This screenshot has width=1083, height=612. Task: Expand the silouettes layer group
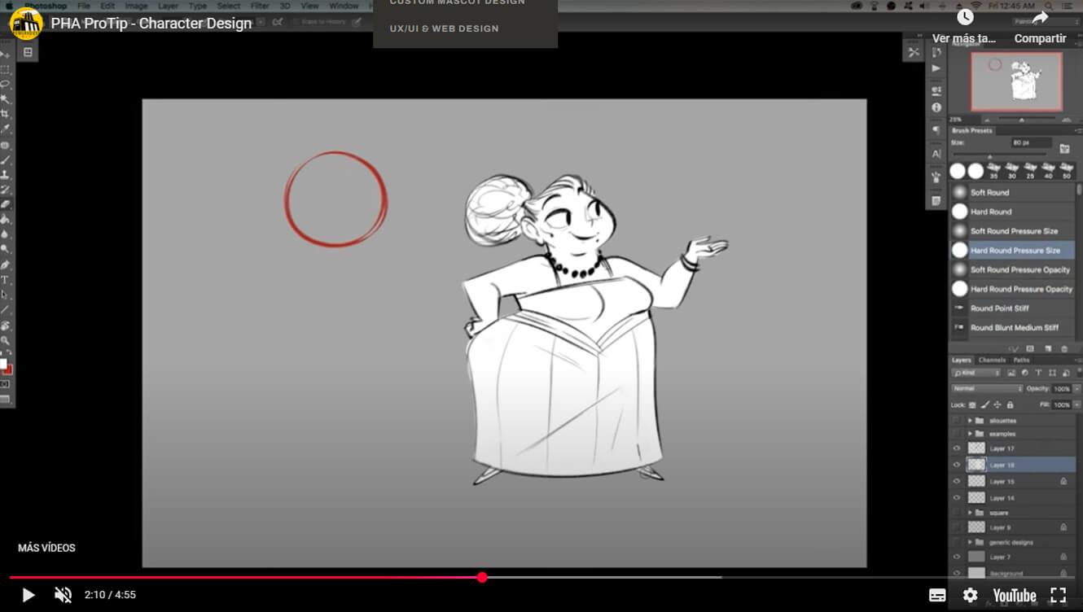970,421
